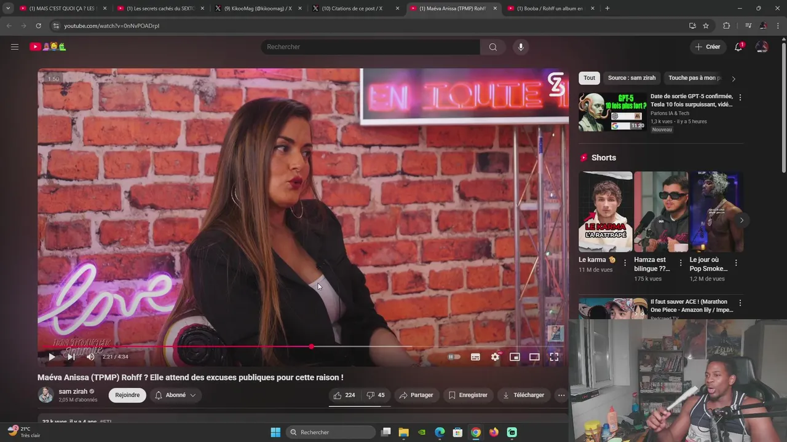Open YouTube account avatar menu

(x=762, y=47)
